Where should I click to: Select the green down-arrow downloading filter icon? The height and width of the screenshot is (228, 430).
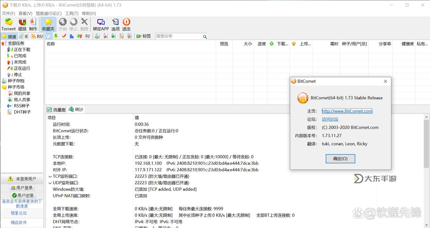click(x=56, y=36)
